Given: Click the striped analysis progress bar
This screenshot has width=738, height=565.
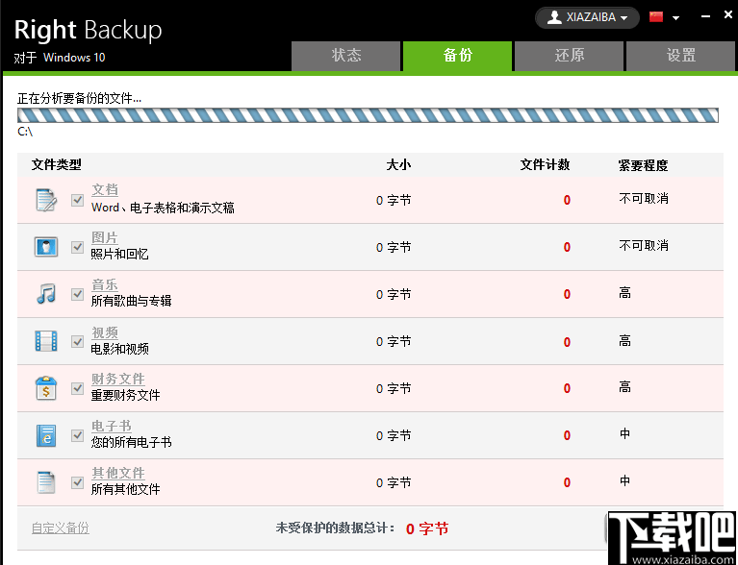Looking at the screenshot, I should pyautogui.click(x=369, y=115).
